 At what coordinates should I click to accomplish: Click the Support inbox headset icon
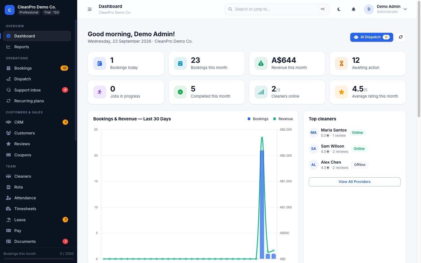click(8, 90)
